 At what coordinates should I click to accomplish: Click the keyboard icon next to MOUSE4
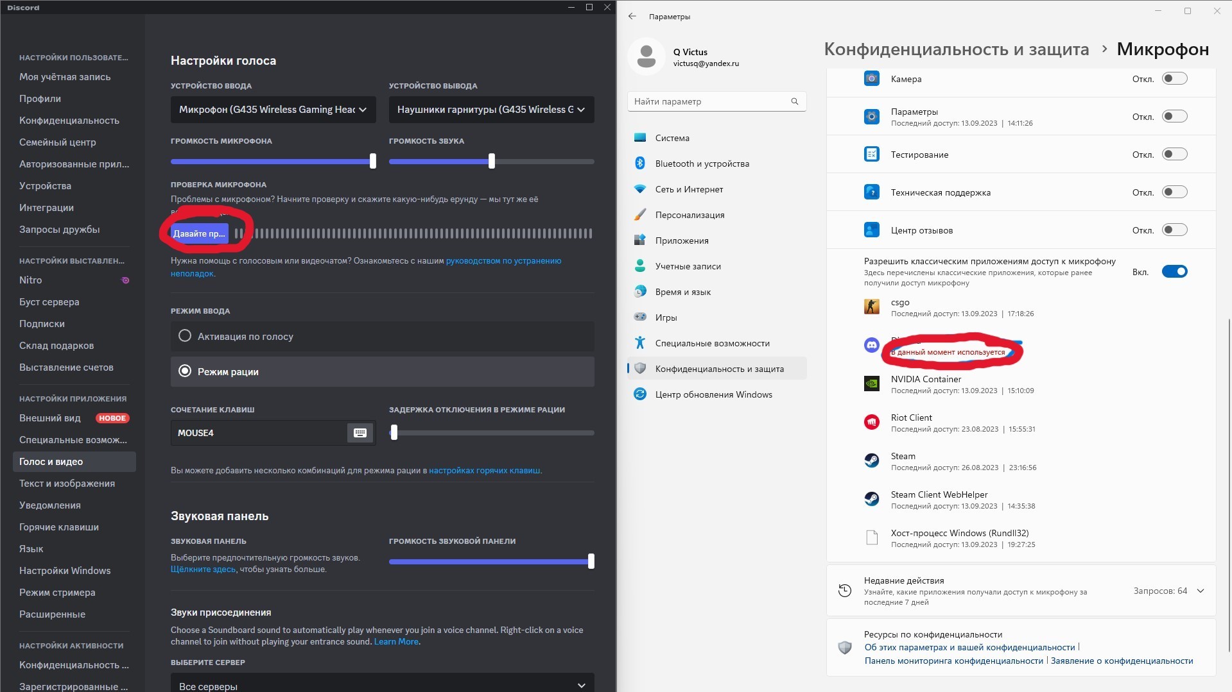point(360,433)
